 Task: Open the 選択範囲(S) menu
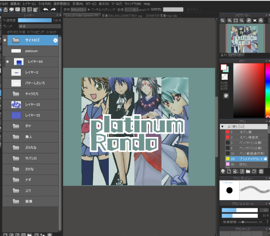click(x=62, y=4)
